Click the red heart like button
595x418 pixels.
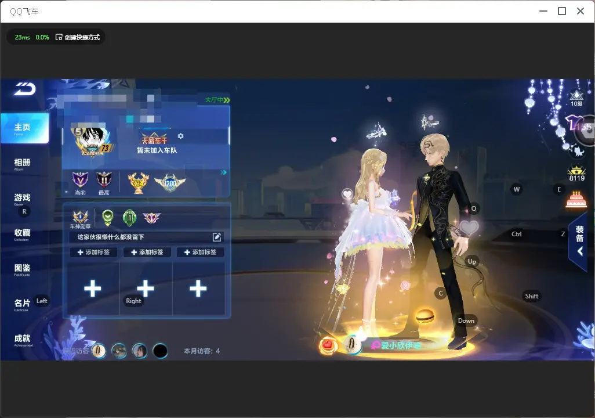pos(328,345)
